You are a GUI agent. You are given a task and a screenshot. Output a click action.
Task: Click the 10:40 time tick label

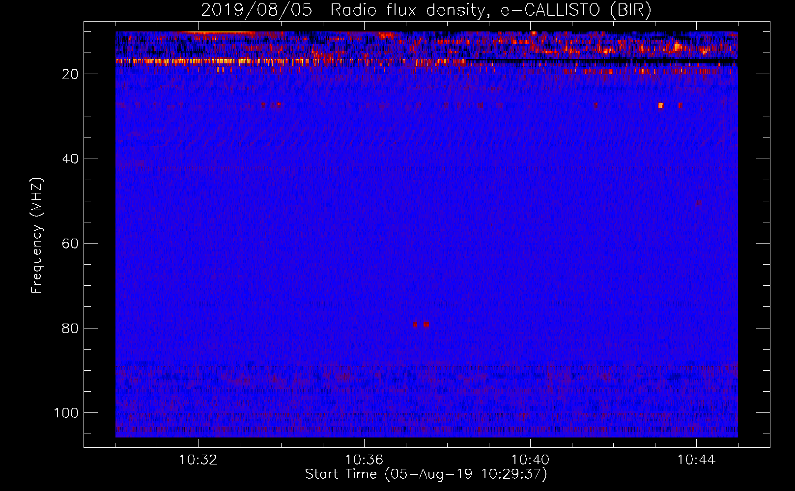point(530,460)
